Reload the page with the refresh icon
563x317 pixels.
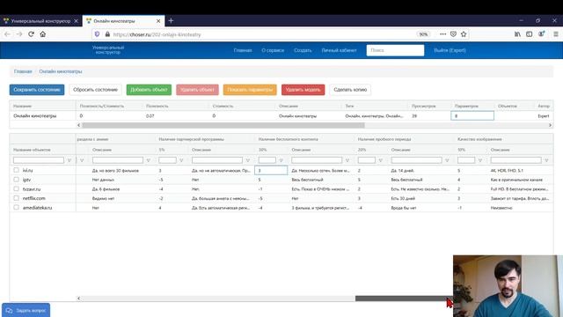(x=32, y=34)
